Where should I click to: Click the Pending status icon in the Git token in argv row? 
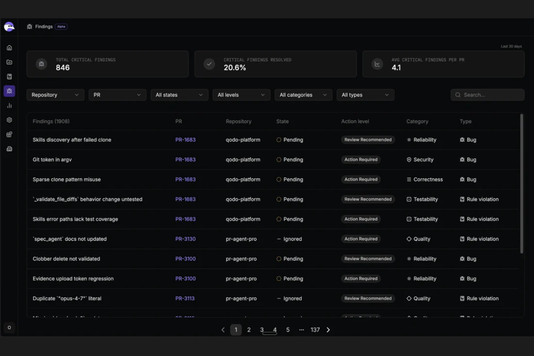(279, 159)
